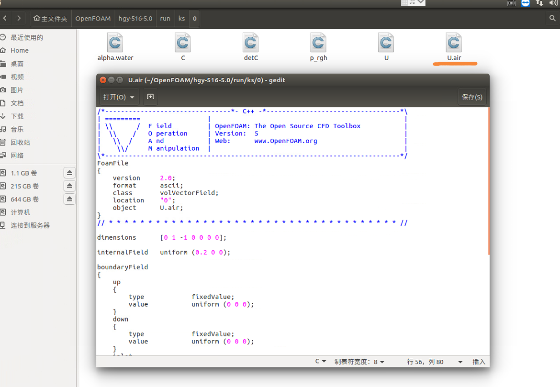Select the U.air file icon
This screenshot has width=560, height=387.
454,43
